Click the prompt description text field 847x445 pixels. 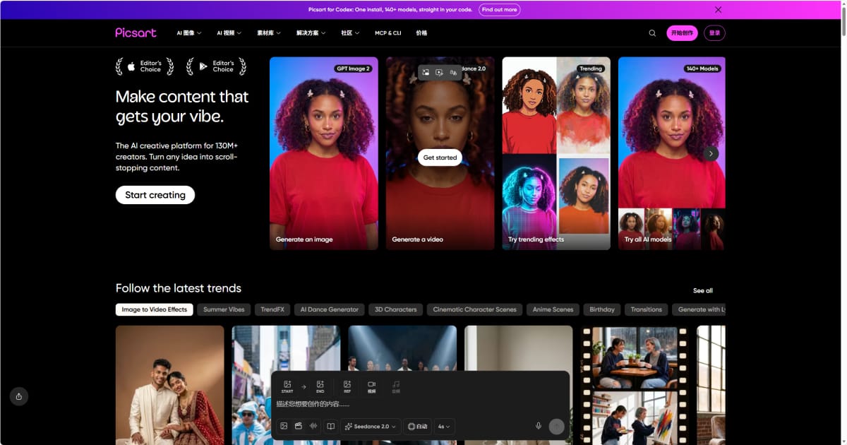click(420, 405)
